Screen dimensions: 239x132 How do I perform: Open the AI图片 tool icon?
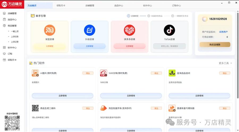point(35,73)
